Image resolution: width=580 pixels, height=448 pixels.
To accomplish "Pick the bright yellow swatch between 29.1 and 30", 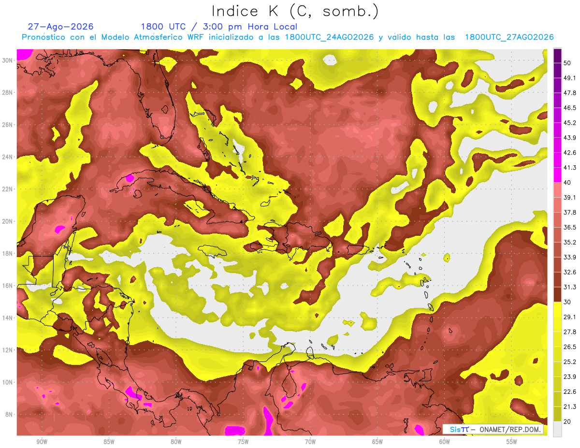I will pyautogui.click(x=557, y=309).
